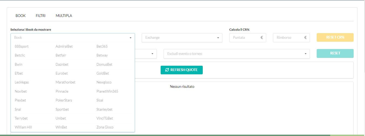Select Sisal bookmaker

(x=100, y=100)
